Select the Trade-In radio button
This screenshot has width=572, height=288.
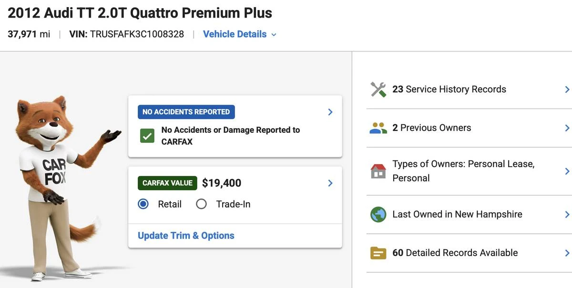coord(201,204)
